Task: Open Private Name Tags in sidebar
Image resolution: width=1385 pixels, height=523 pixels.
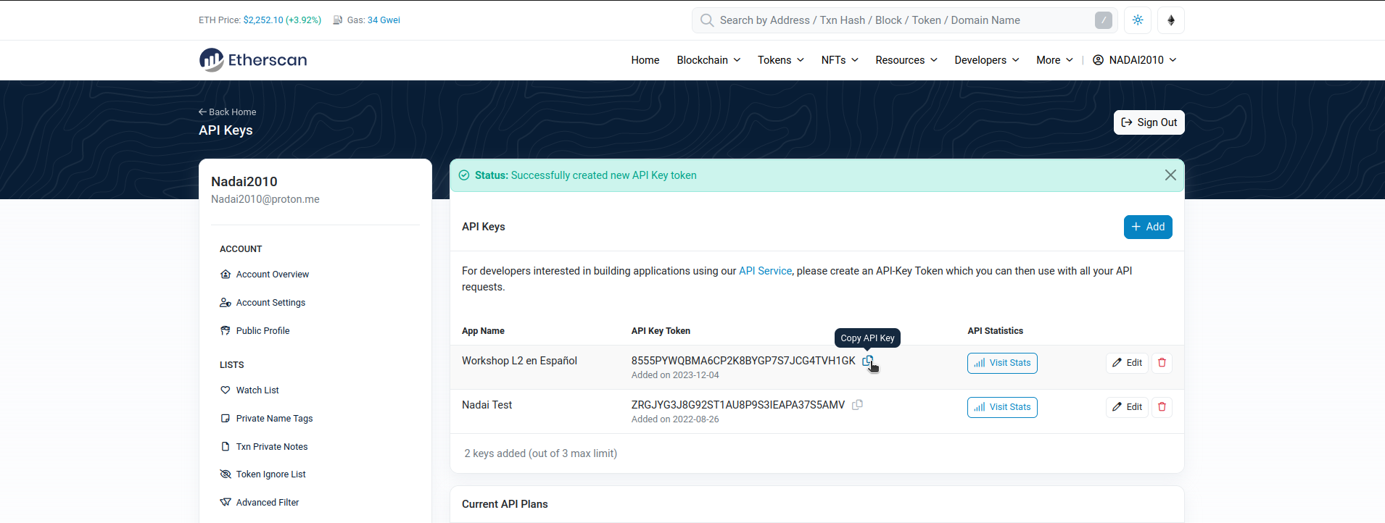Action: [x=266, y=419]
